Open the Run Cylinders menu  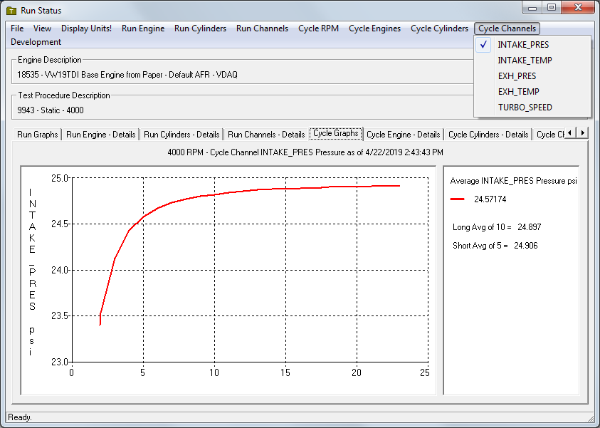[200, 28]
